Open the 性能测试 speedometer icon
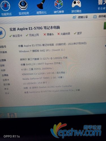This screenshot has height=141, width=106. (5, 6)
